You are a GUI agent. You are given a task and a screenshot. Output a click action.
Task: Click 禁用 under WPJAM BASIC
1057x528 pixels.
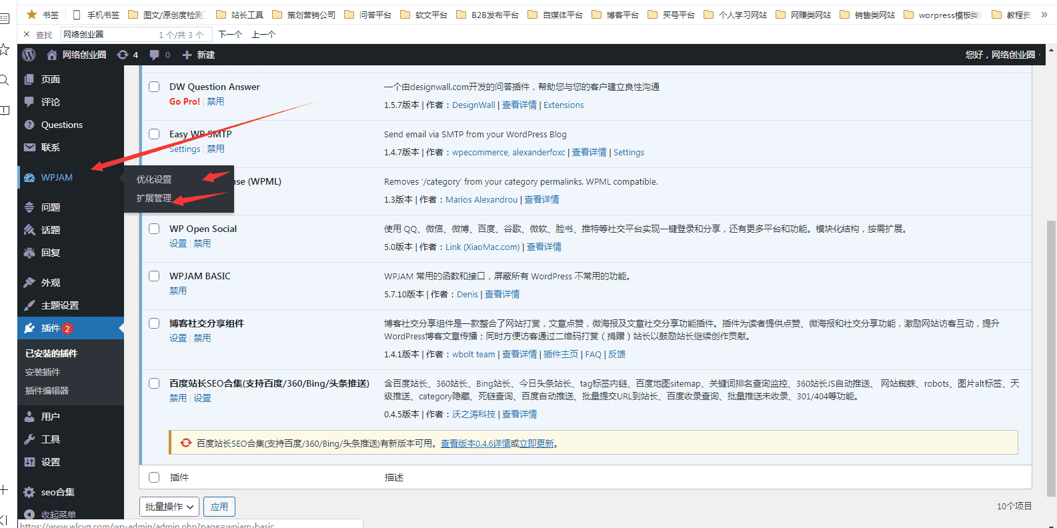pos(178,291)
